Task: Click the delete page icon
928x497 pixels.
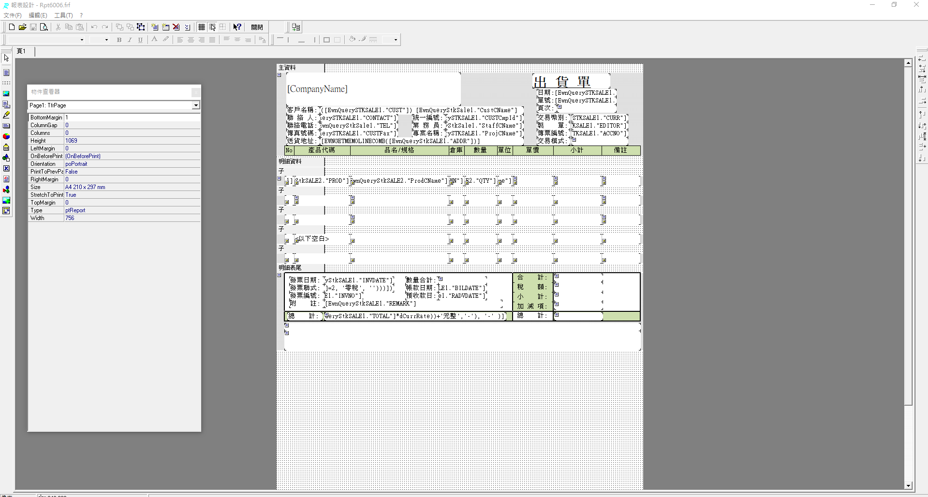Action: click(x=177, y=27)
